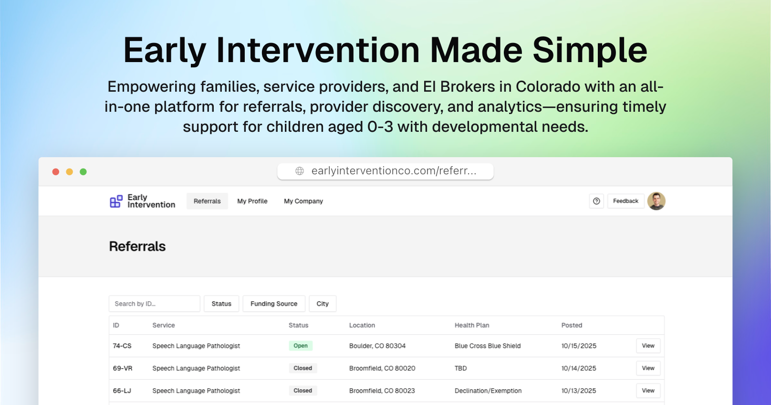Screen dimensions: 771x405
Task: Toggle the Closed status on referral 66-LJ
Action: 302,390
